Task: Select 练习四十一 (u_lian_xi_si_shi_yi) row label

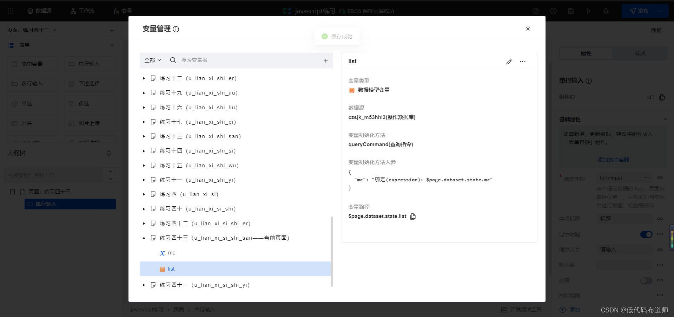Action: tap(205, 285)
